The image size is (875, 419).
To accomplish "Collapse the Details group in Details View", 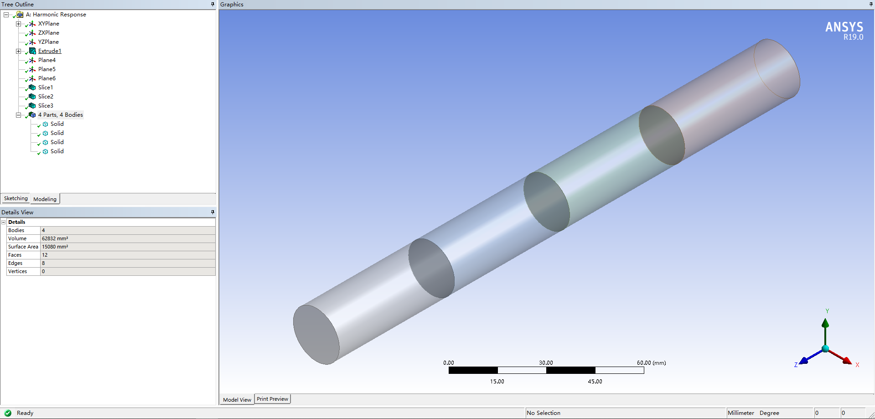I will (x=4, y=222).
